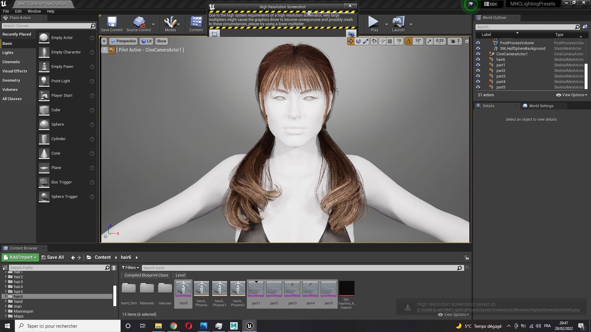The image size is (591, 332).
Task: Click Save All in Content Browser
Action: pyautogui.click(x=53, y=257)
